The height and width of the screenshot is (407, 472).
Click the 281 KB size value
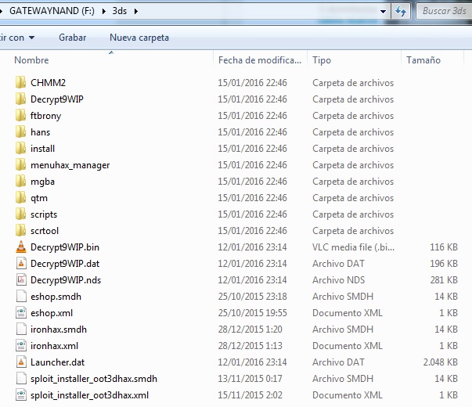tap(444, 280)
